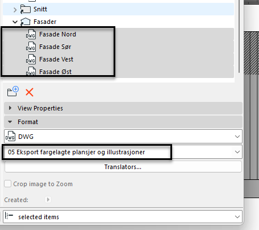
Task: Click the Snitt folder icon
Action: point(26,9)
